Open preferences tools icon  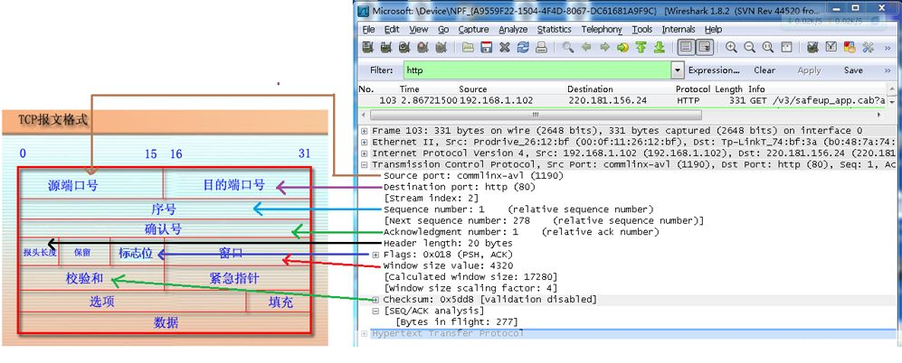click(868, 48)
